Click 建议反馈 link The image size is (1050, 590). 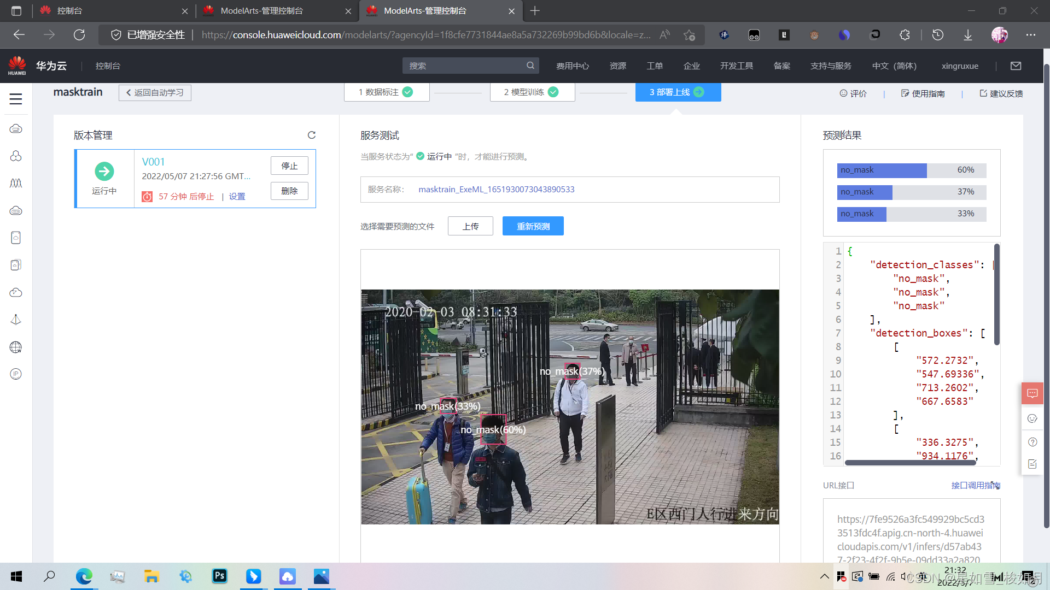point(1001,93)
